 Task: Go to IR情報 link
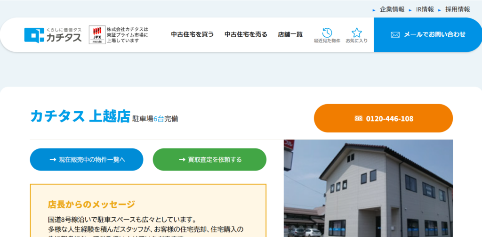[425, 9]
